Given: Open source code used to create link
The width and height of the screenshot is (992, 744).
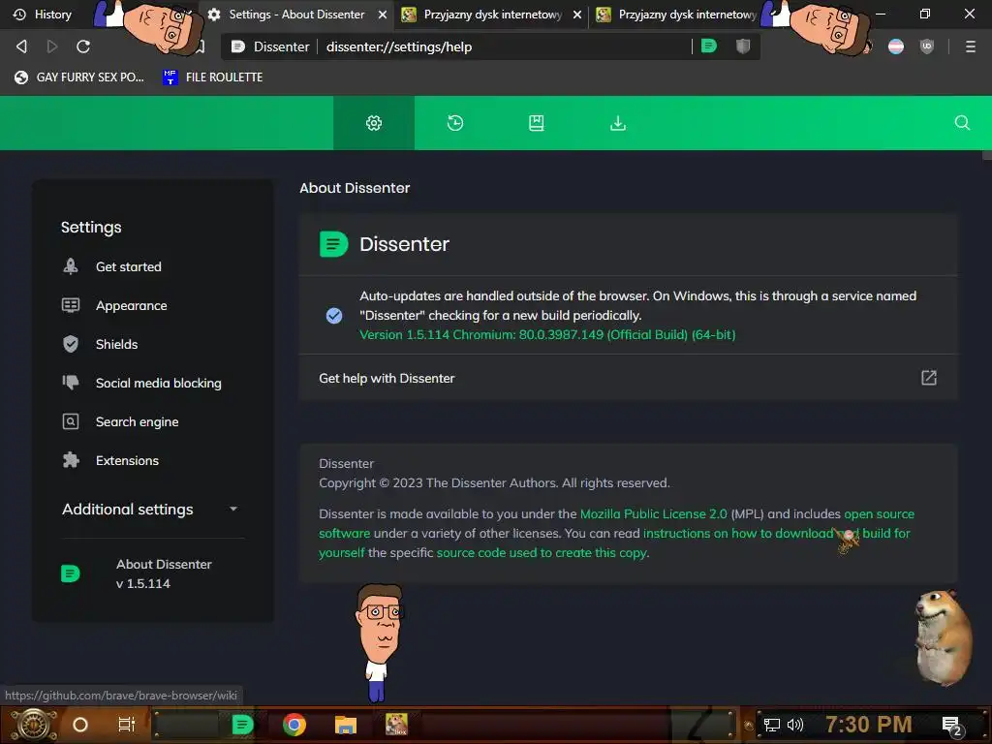Looking at the screenshot, I should tap(542, 552).
